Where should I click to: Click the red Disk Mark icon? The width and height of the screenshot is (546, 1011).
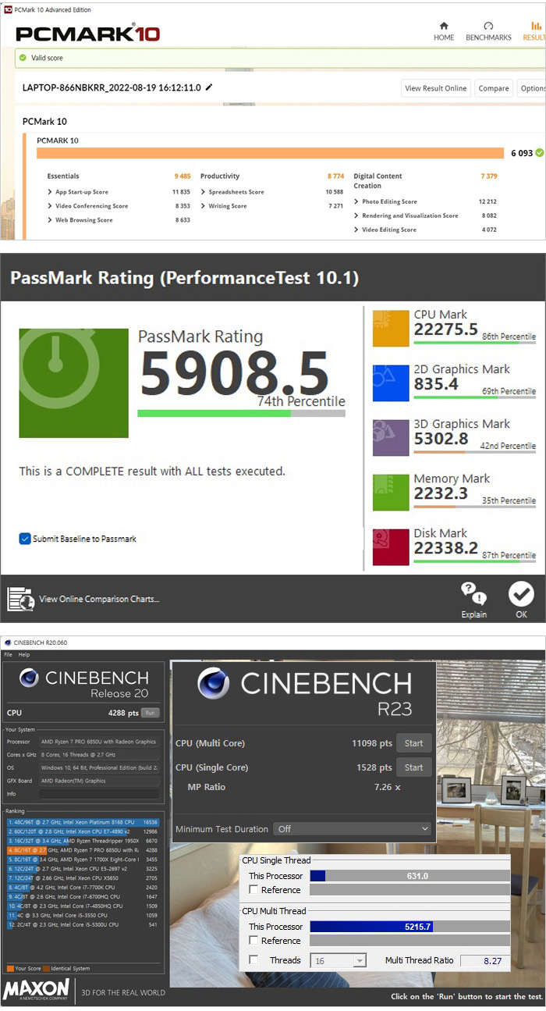coord(391,546)
